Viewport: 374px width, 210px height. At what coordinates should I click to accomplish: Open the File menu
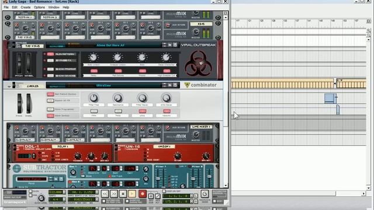click(6, 8)
